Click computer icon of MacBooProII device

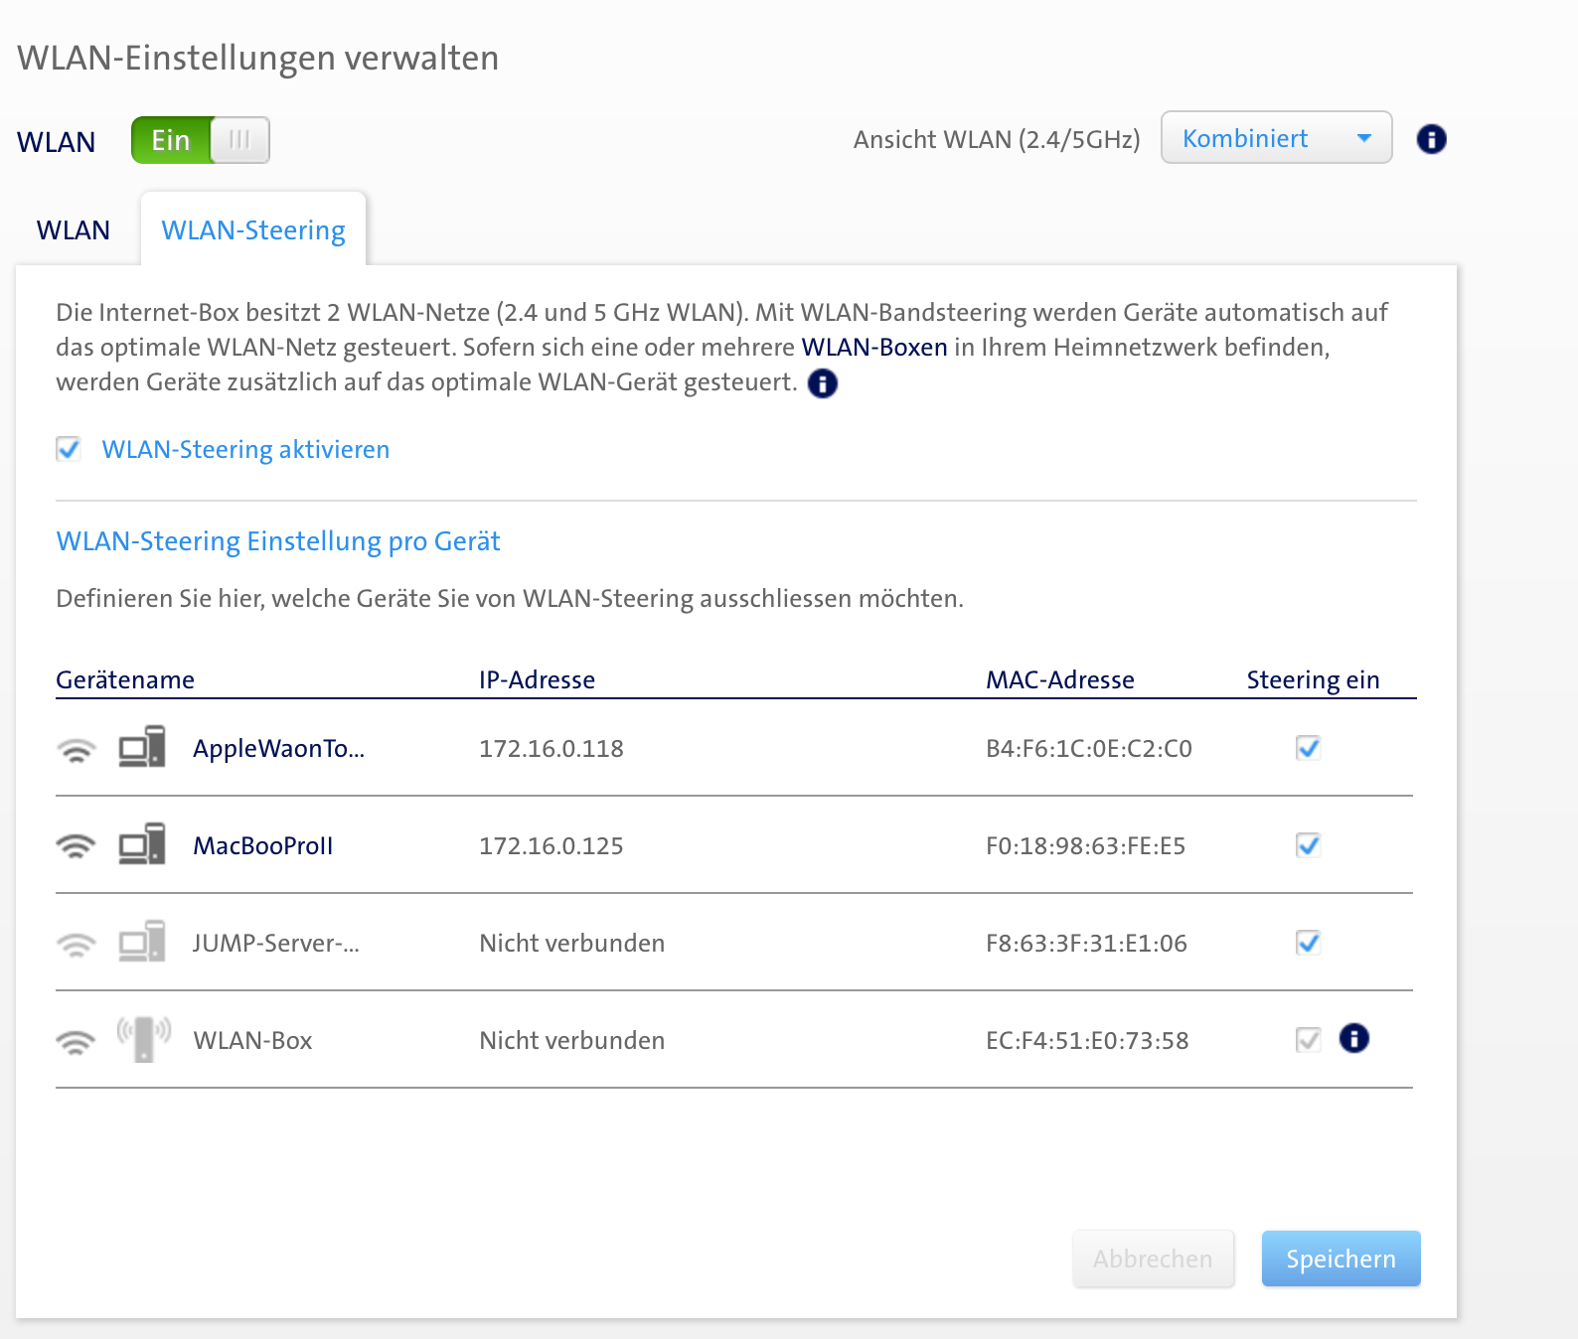pyautogui.click(x=142, y=844)
